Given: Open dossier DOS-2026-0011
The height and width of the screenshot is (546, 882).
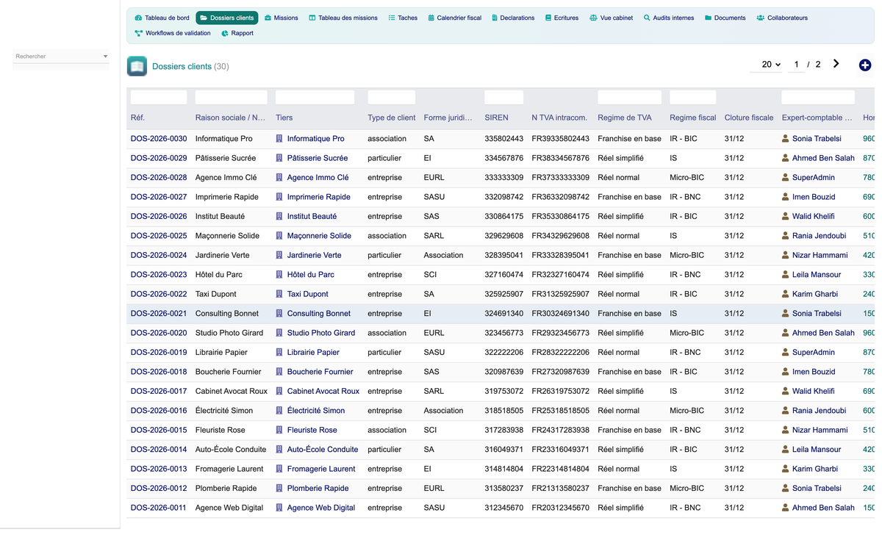Looking at the screenshot, I should pos(159,508).
